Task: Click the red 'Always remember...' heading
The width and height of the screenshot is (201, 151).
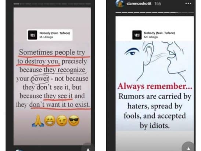Action: click(155, 86)
